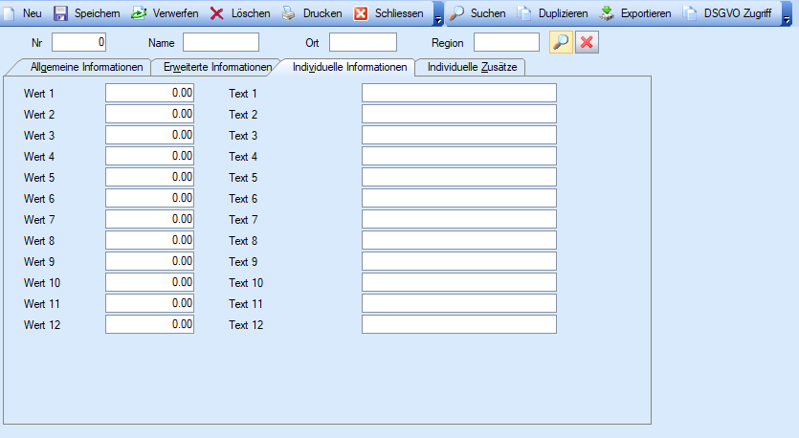Save record with Speichern disk icon
799x438 pixels.
click(x=60, y=13)
